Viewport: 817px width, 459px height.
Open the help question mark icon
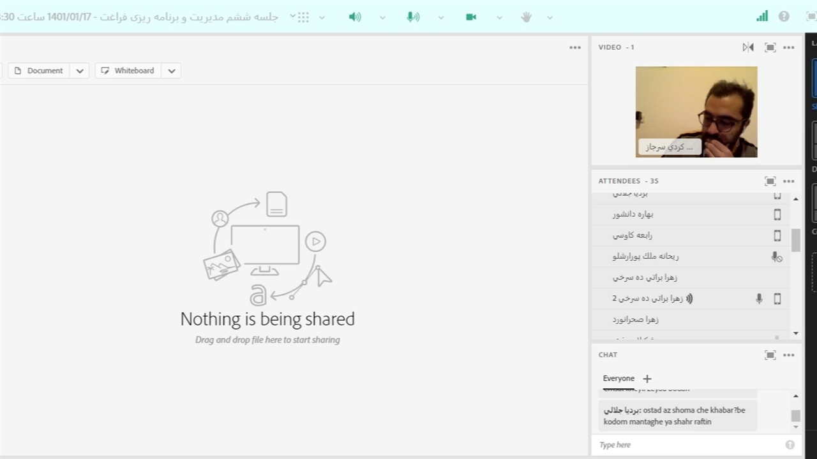click(x=784, y=17)
